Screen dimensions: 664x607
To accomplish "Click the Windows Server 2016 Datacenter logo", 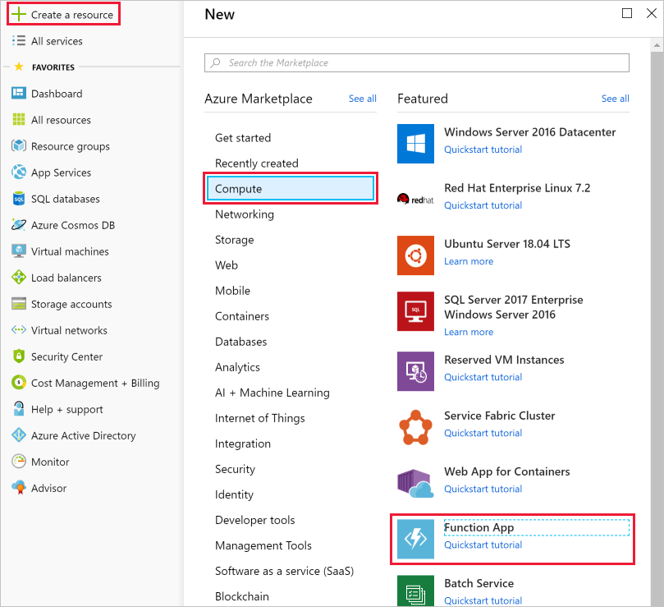I will 415,144.
